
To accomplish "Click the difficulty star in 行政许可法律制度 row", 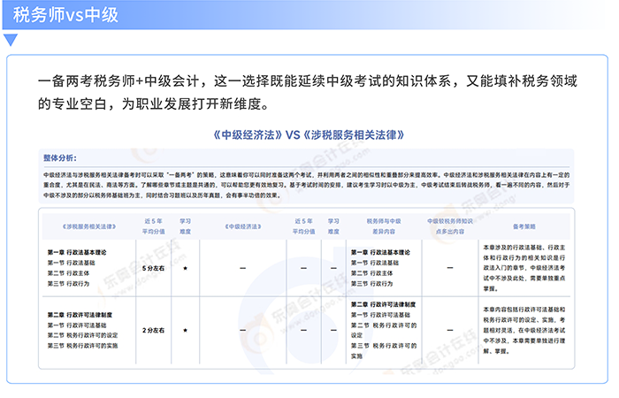I will 185,330.
